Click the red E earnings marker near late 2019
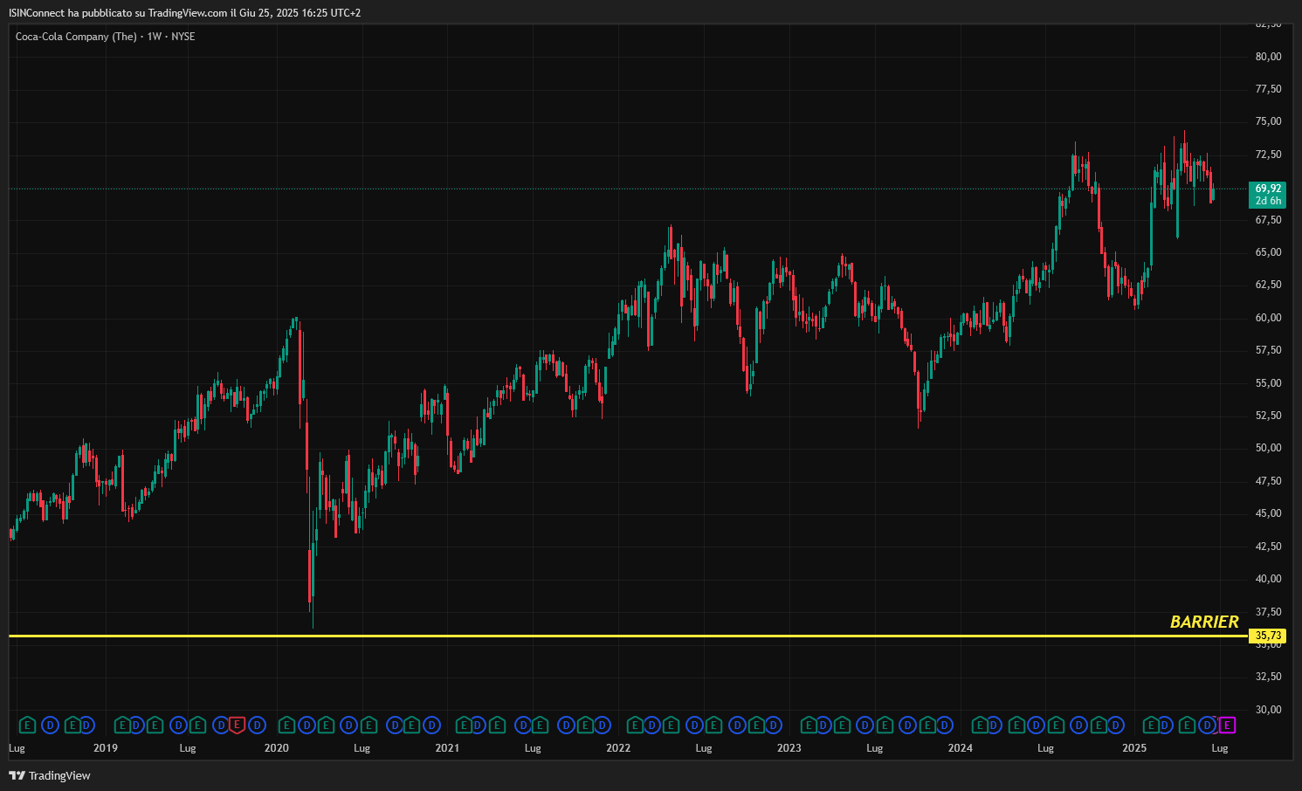 pos(237,725)
